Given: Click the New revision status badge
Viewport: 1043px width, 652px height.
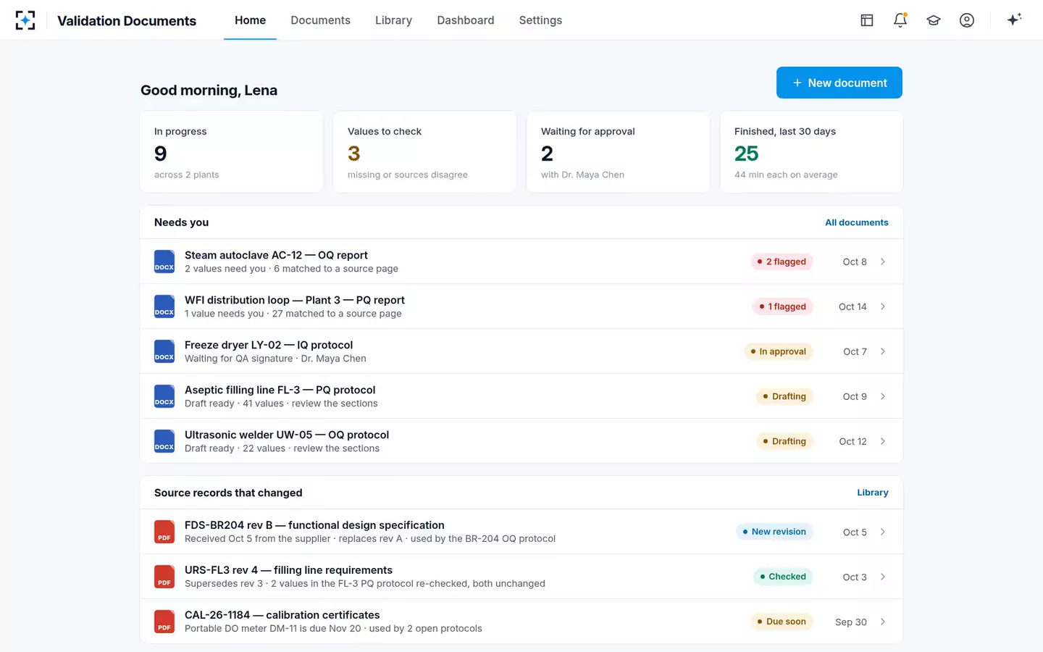Looking at the screenshot, I should pos(774,532).
